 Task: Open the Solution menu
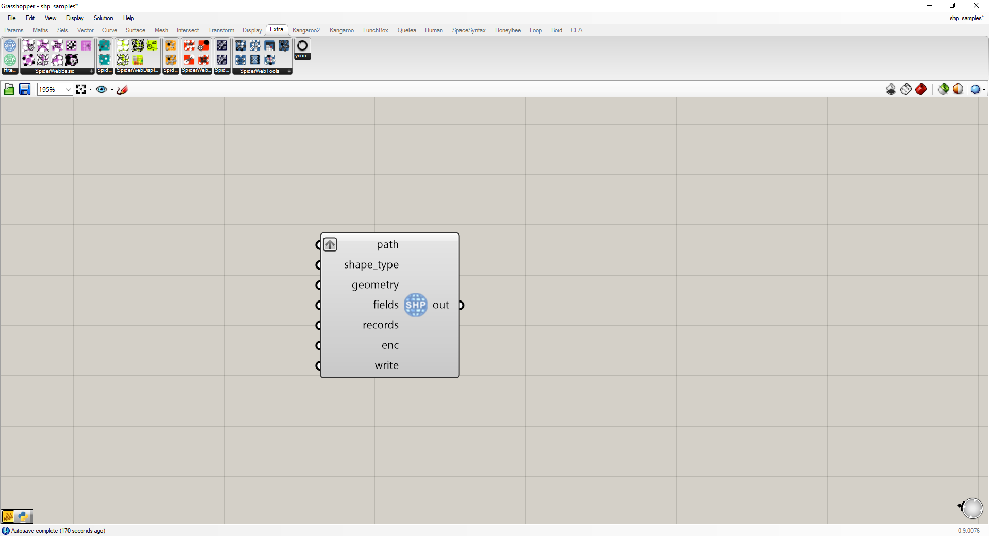[x=103, y=18]
